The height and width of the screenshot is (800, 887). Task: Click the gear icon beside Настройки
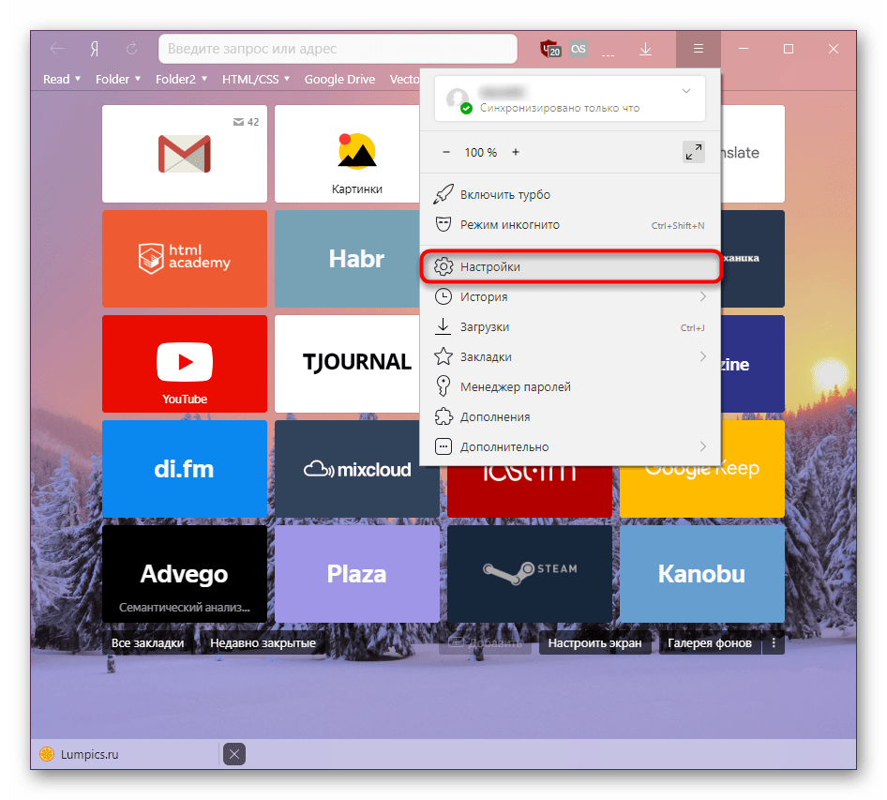click(443, 266)
